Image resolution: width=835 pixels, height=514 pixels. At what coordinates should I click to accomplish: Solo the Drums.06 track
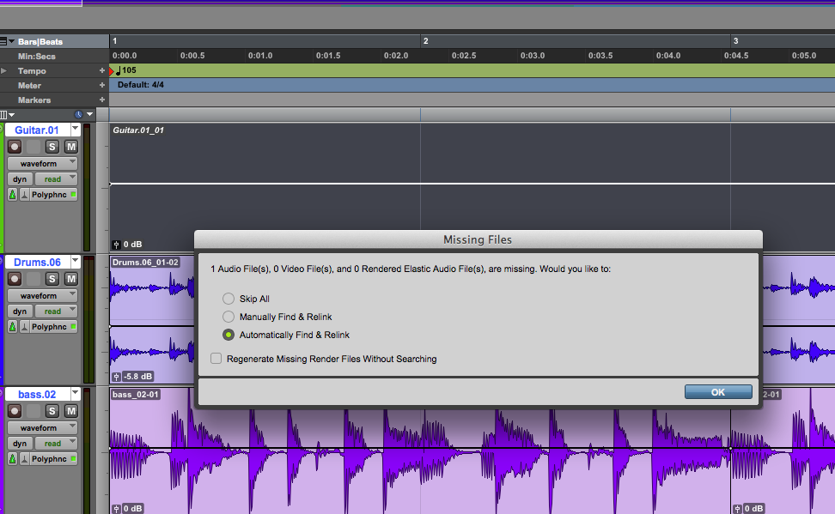click(52, 279)
